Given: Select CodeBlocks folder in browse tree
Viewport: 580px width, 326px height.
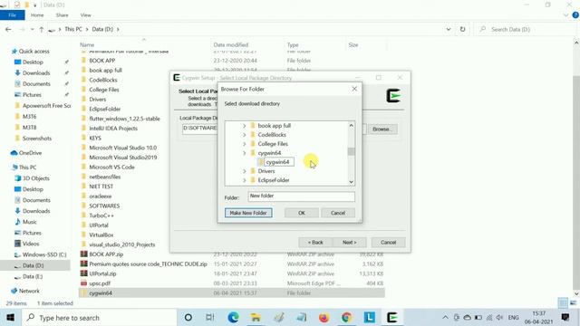Looking at the screenshot, I should (272, 135).
